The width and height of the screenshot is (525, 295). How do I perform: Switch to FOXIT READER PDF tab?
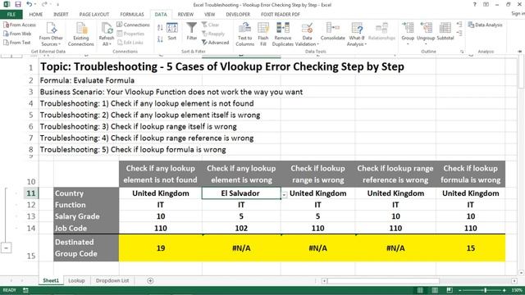pyautogui.click(x=281, y=15)
